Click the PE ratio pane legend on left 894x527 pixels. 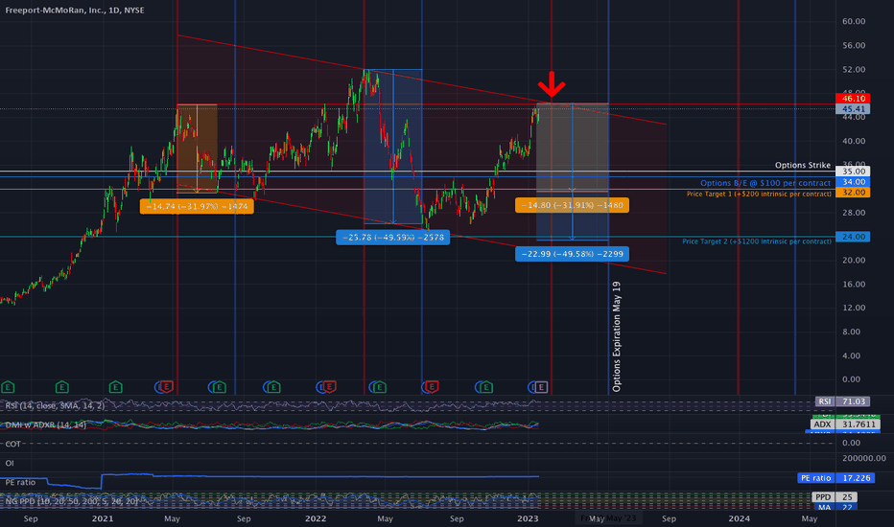20,483
